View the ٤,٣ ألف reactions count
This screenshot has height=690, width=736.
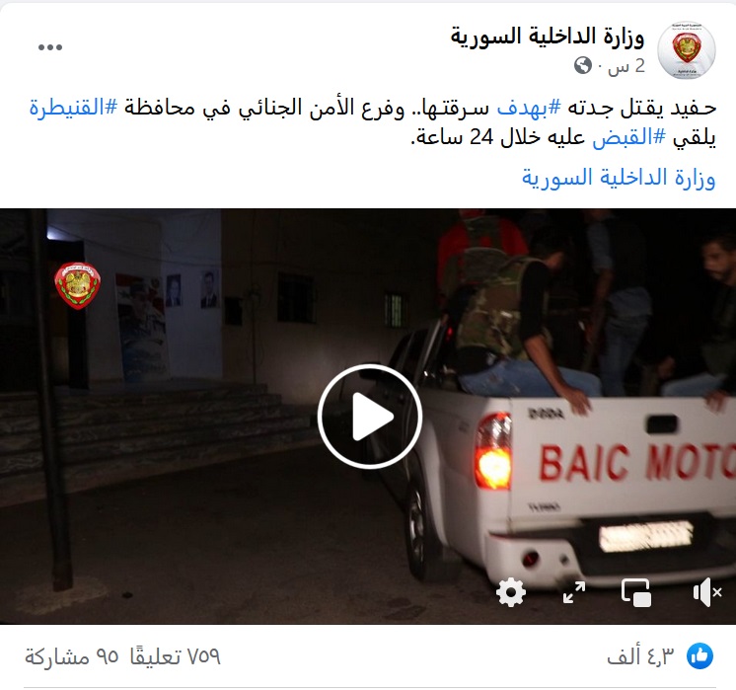(x=640, y=656)
